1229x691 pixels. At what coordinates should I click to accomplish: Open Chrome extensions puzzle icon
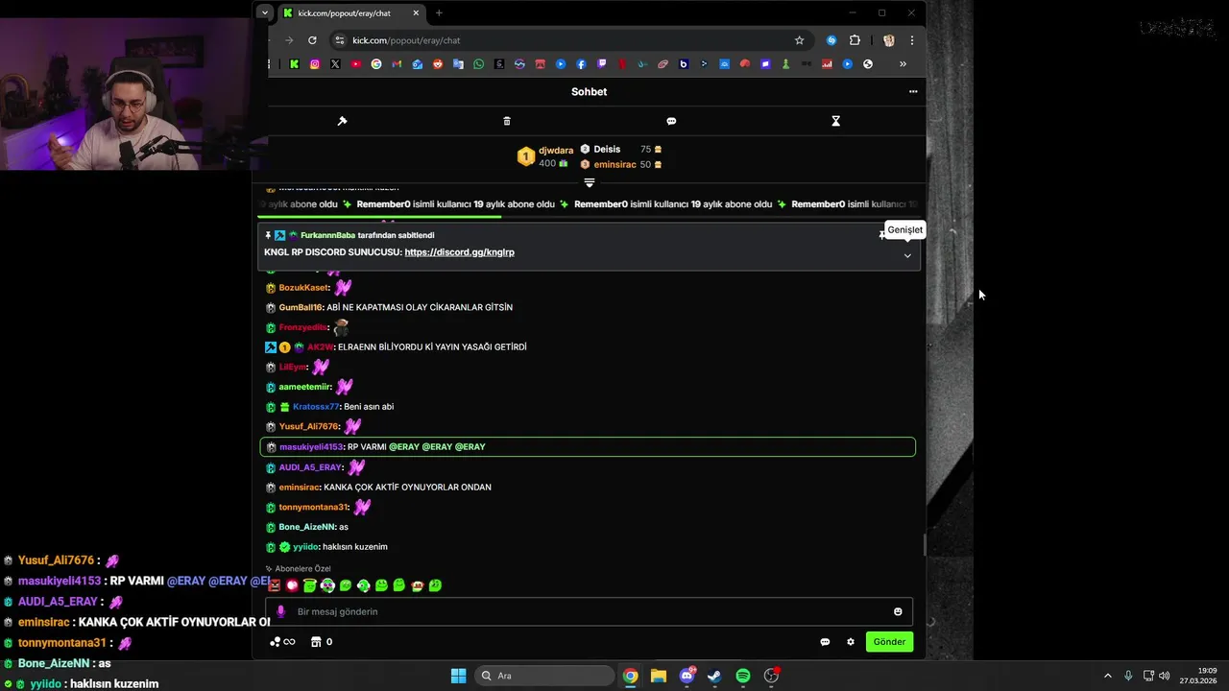coord(855,40)
